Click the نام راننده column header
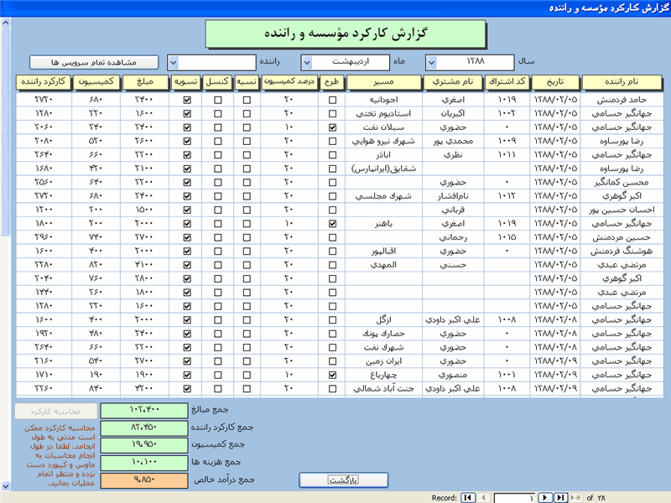This screenshot has height=503, width=671. [622, 82]
